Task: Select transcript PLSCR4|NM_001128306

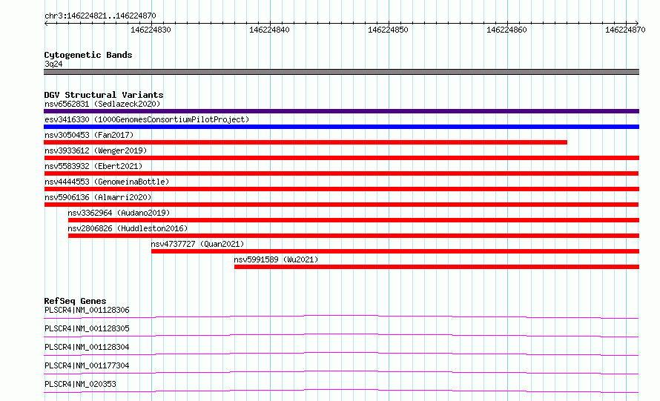Action: point(87,310)
